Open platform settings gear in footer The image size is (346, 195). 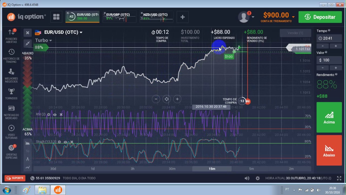[x=258, y=178]
